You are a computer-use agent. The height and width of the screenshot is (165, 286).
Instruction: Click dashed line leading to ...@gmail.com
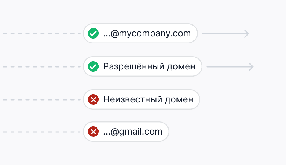[x=41, y=132]
